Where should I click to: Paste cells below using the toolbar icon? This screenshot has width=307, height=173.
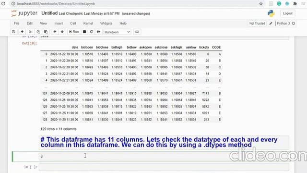click(x=46, y=32)
